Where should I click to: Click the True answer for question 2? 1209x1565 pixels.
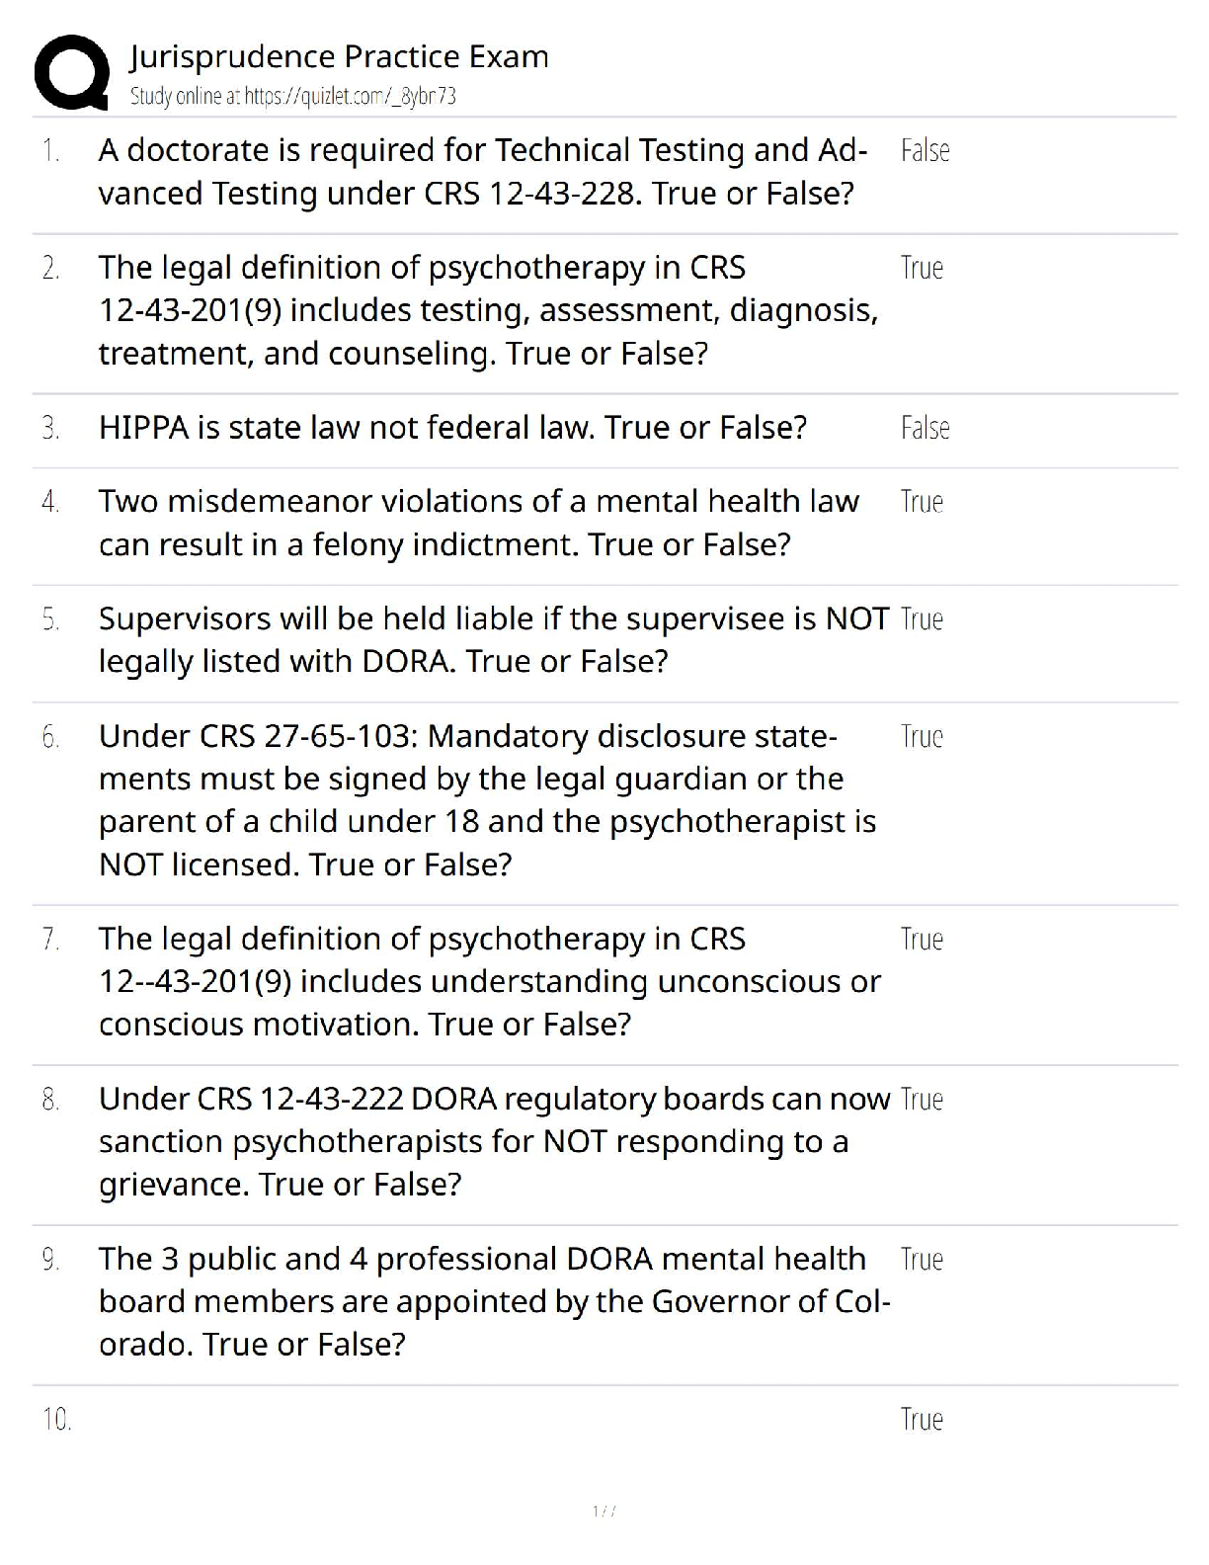(x=922, y=268)
